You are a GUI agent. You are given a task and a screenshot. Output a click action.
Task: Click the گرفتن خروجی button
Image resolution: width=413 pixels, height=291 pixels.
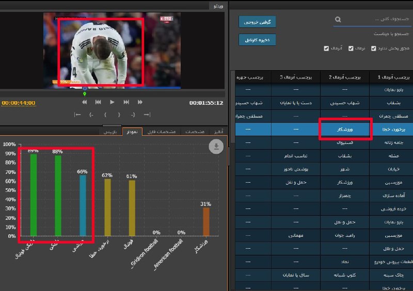(257, 22)
